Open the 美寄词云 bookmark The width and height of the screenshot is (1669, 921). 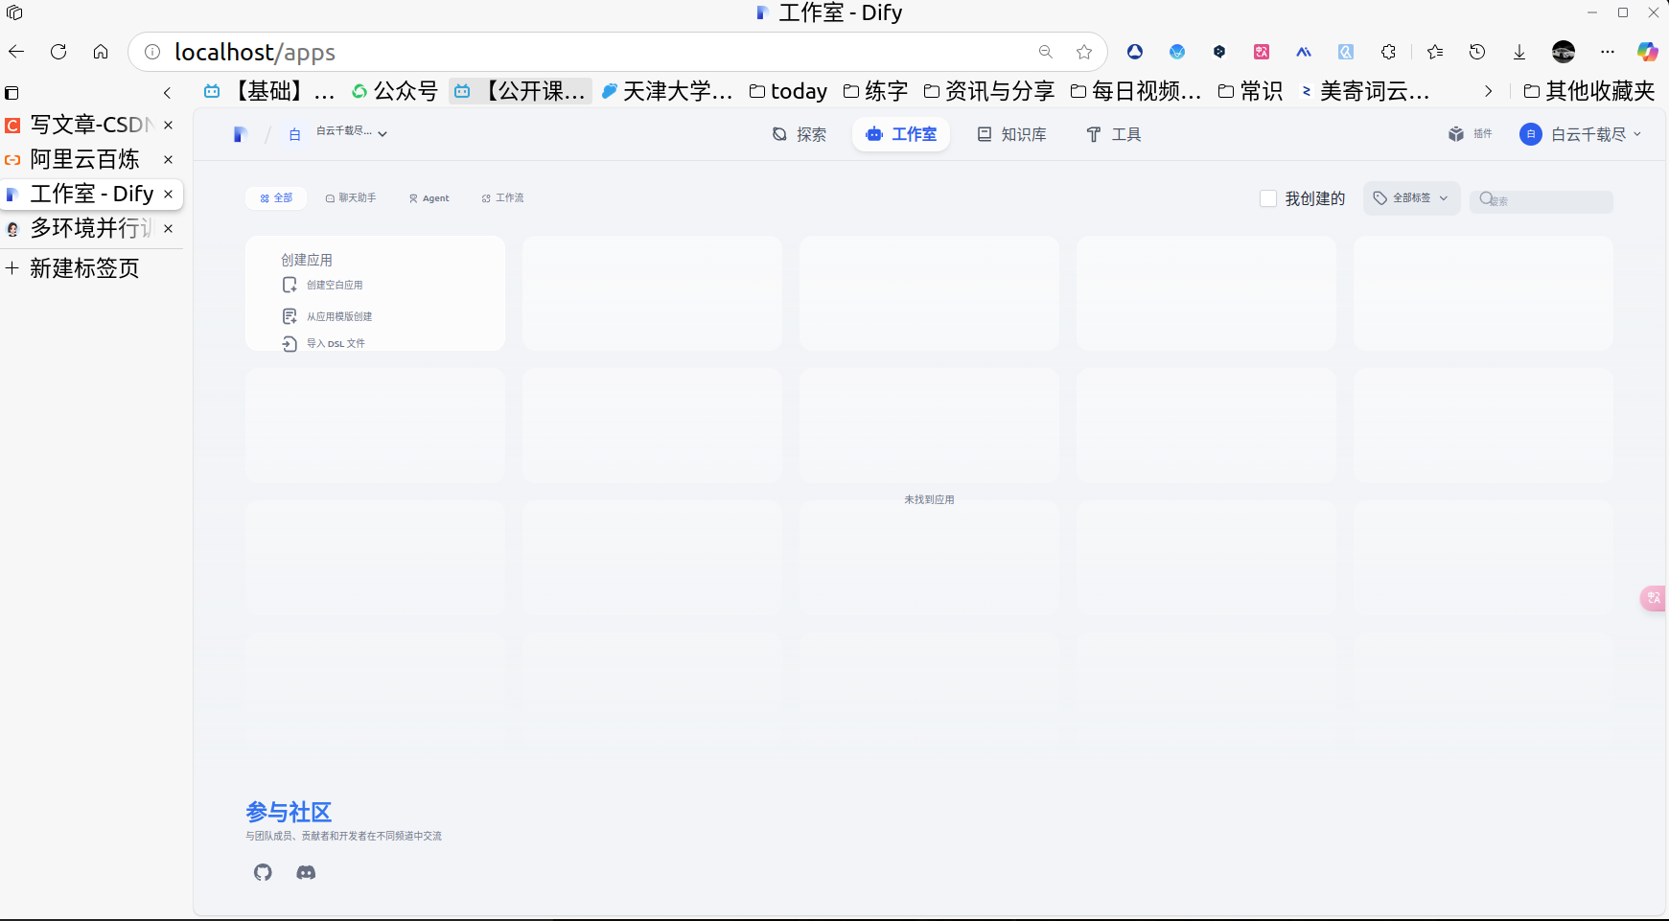click(1364, 91)
